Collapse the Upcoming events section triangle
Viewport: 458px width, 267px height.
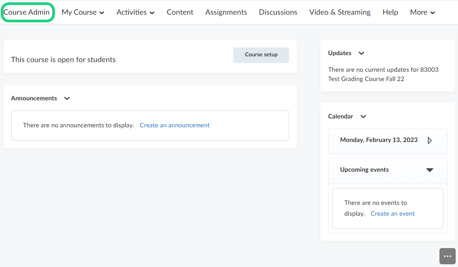[429, 170]
